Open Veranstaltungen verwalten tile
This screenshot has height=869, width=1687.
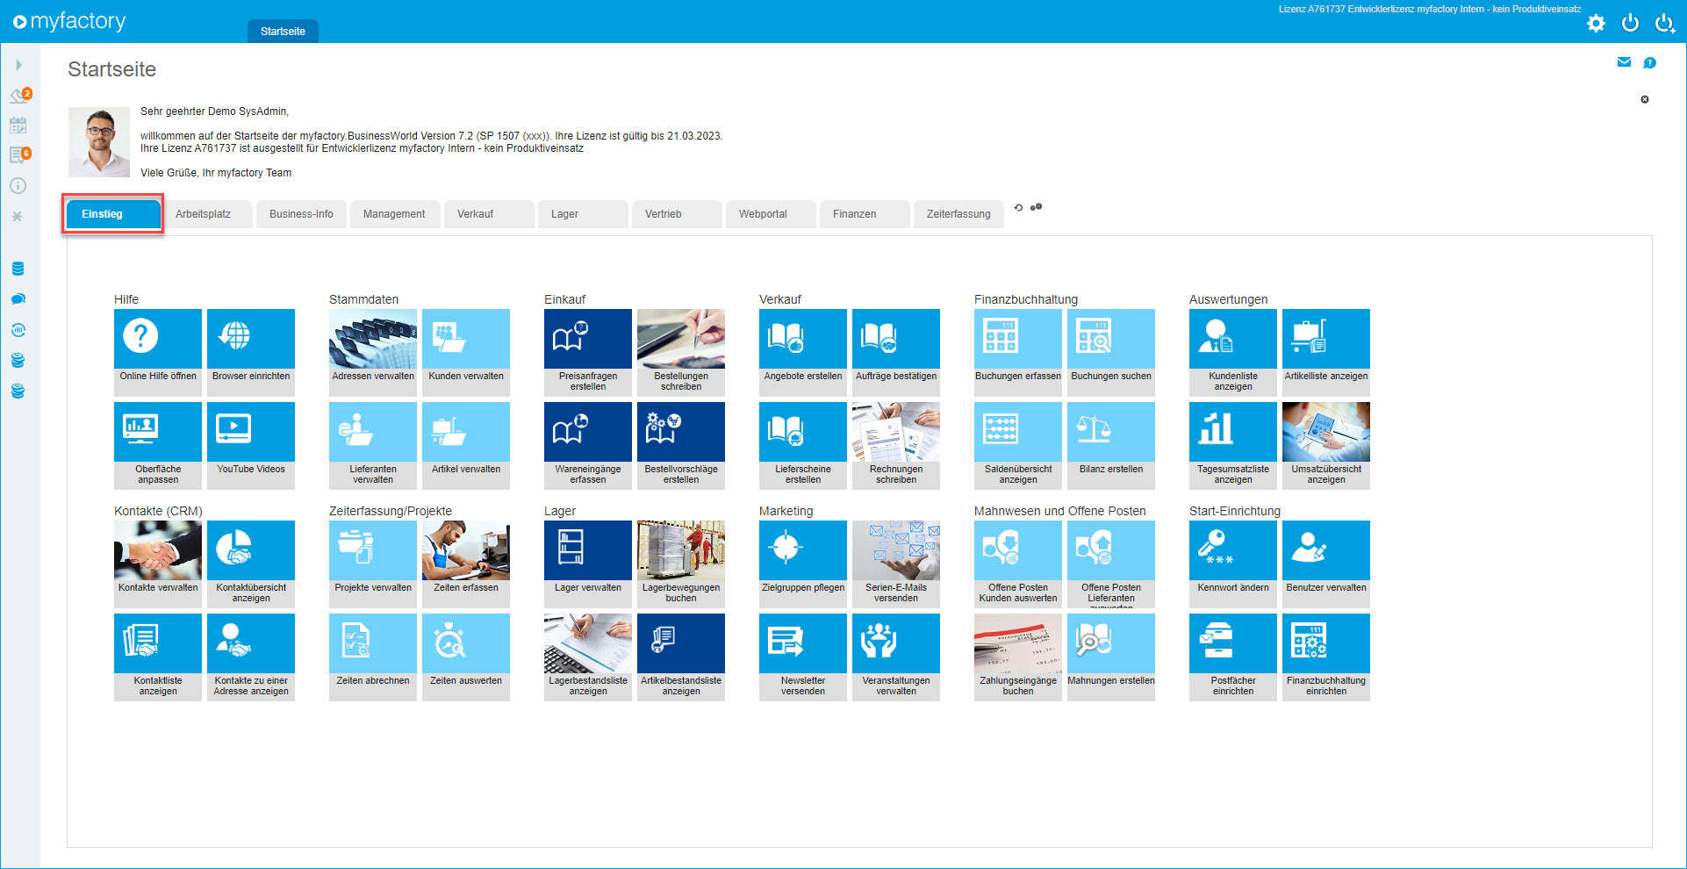pos(896,657)
